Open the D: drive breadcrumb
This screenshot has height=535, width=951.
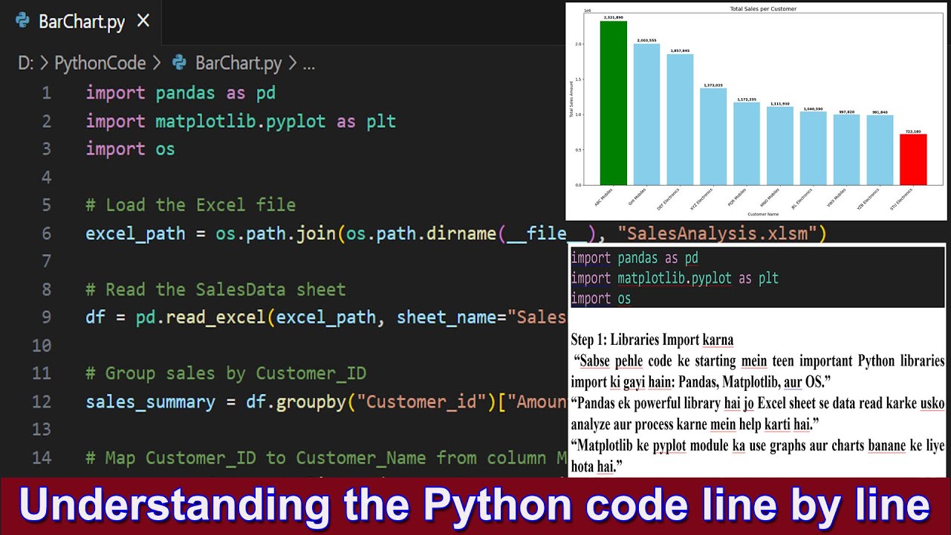pyautogui.click(x=26, y=63)
